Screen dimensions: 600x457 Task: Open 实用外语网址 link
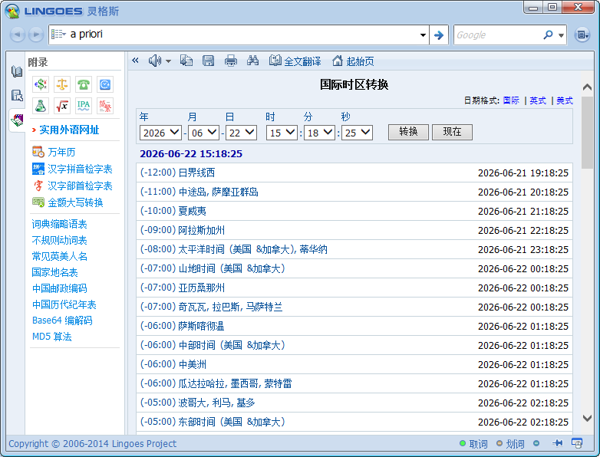point(69,130)
